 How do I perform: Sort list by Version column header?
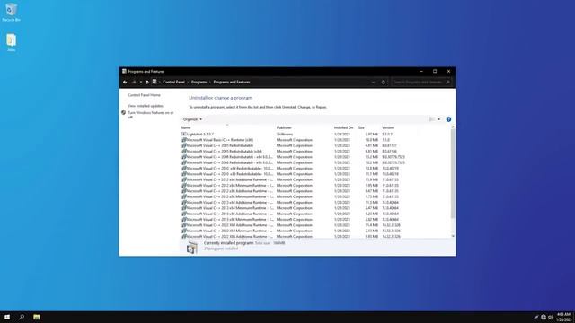tap(388, 127)
